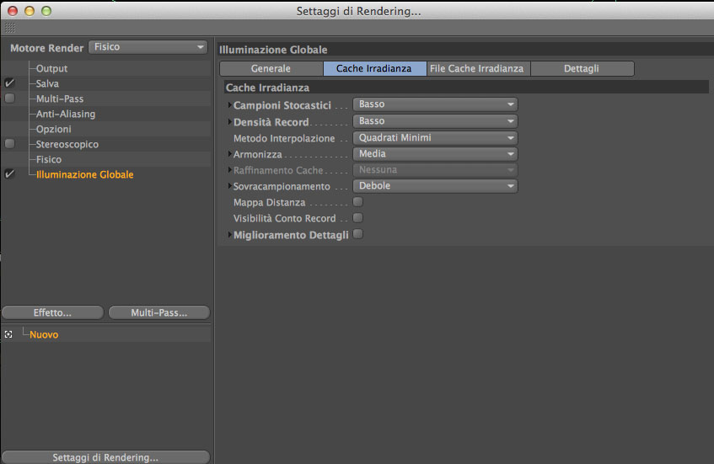Switch to the Dettagli tab

click(582, 69)
